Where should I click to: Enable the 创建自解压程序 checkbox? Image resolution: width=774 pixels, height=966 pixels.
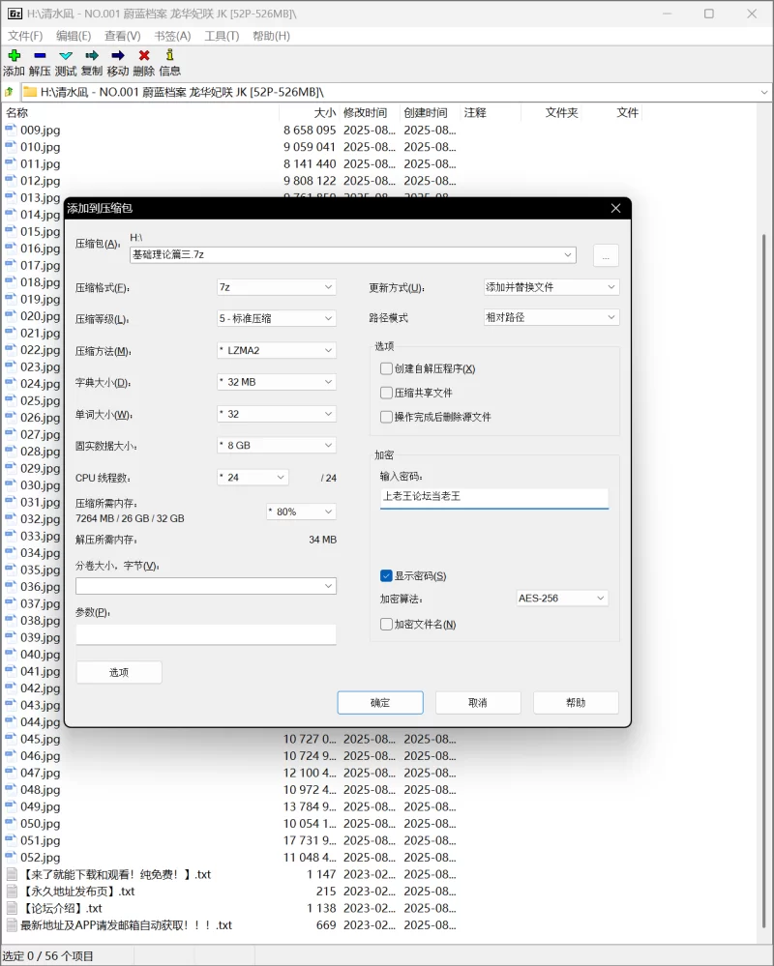coord(387,368)
